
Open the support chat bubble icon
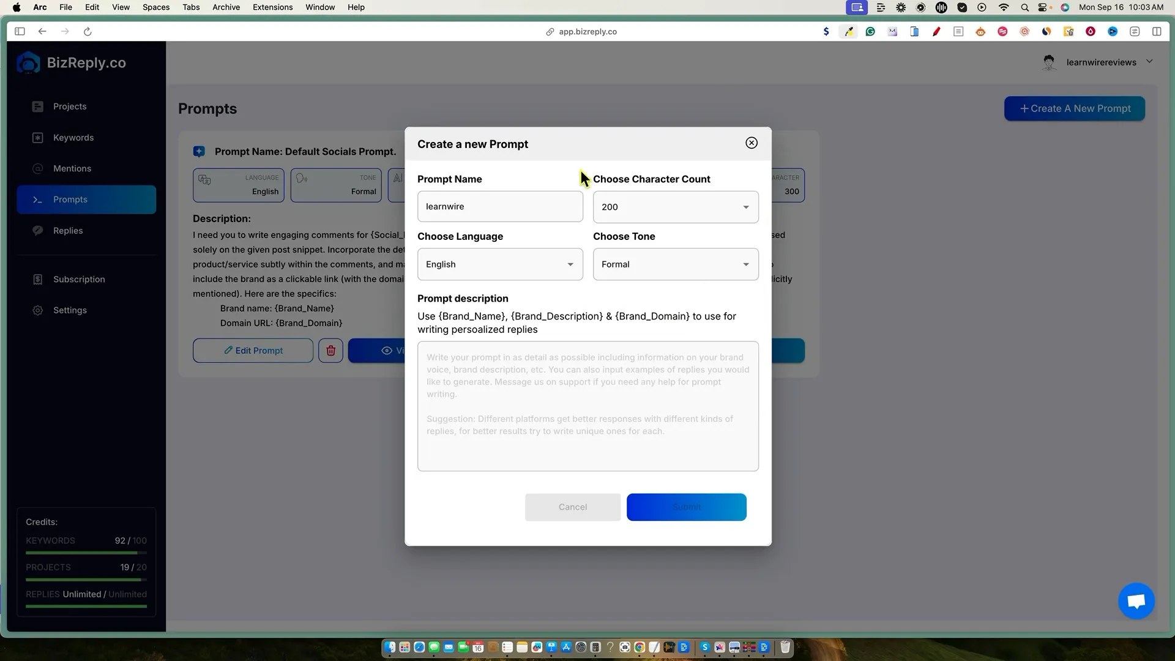coord(1136,601)
